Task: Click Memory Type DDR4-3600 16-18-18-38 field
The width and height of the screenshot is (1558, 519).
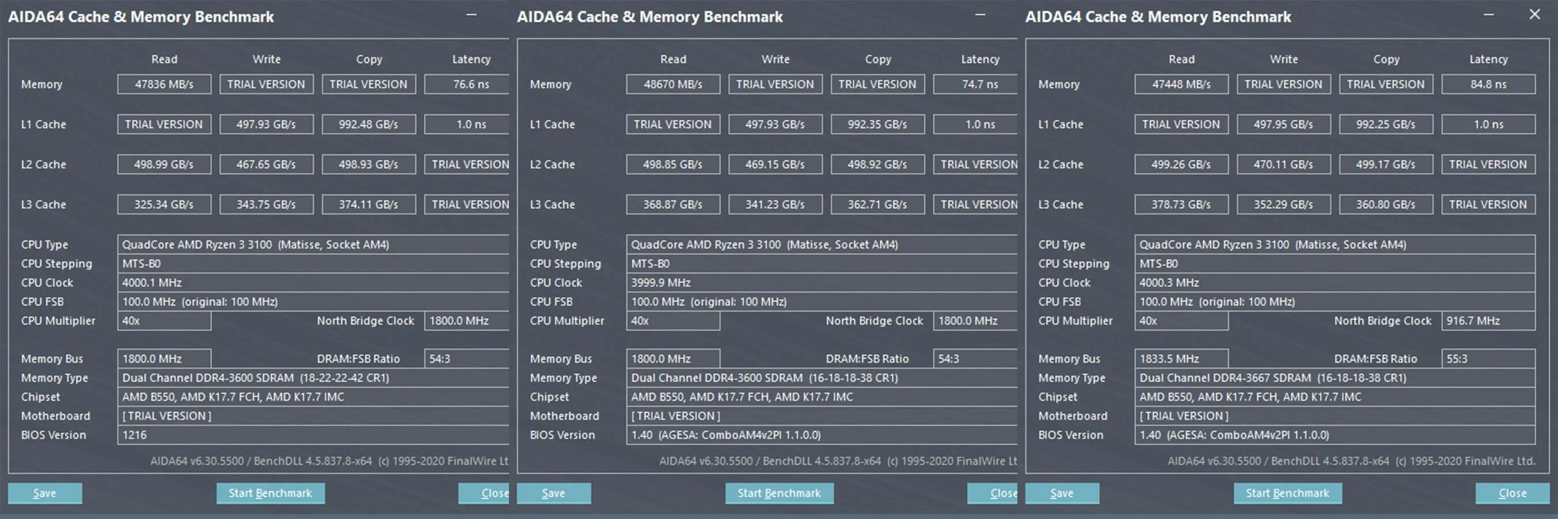Action: [x=822, y=378]
